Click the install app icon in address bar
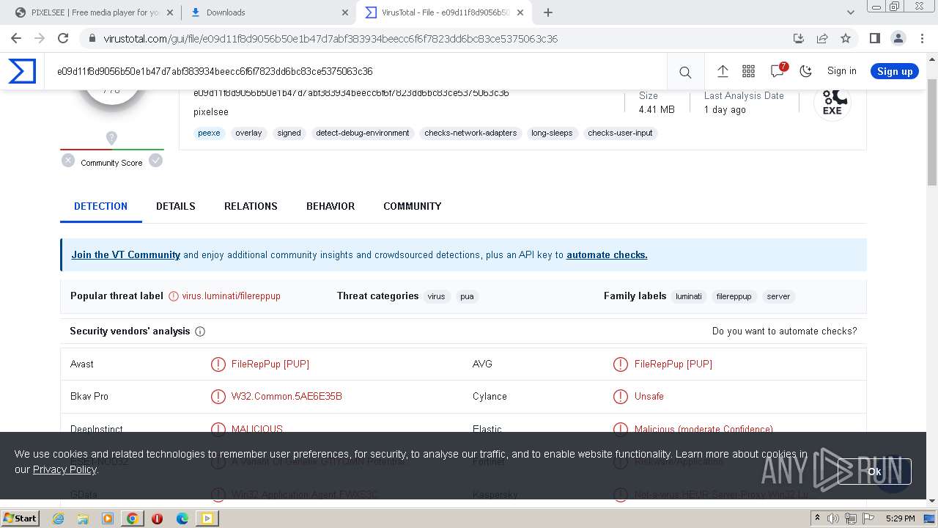This screenshot has height=528, width=938. click(799, 39)
